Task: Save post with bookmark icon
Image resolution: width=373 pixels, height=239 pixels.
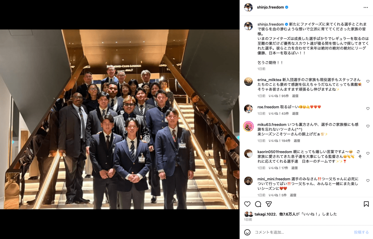Action: (x=366, y=204)
